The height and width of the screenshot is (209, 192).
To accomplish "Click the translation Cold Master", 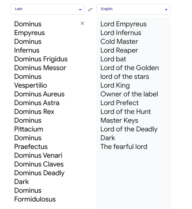I will point(119,41).
